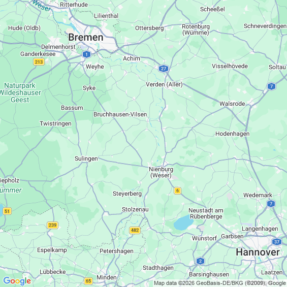This screenshot has width=287, height=287.
Task: Select the yellow 65 road shield near Minden
Action: click(88, 281)
